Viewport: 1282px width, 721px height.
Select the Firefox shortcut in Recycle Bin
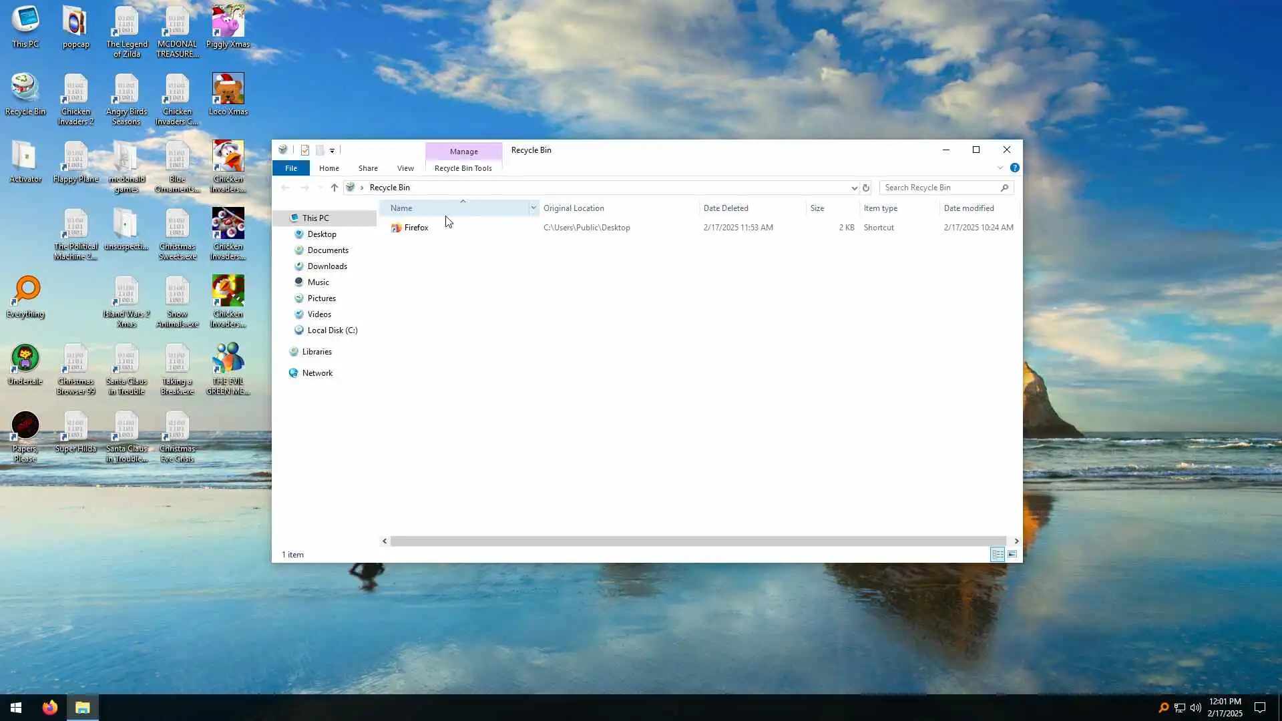pyautogui.click(x=415, y=228)
